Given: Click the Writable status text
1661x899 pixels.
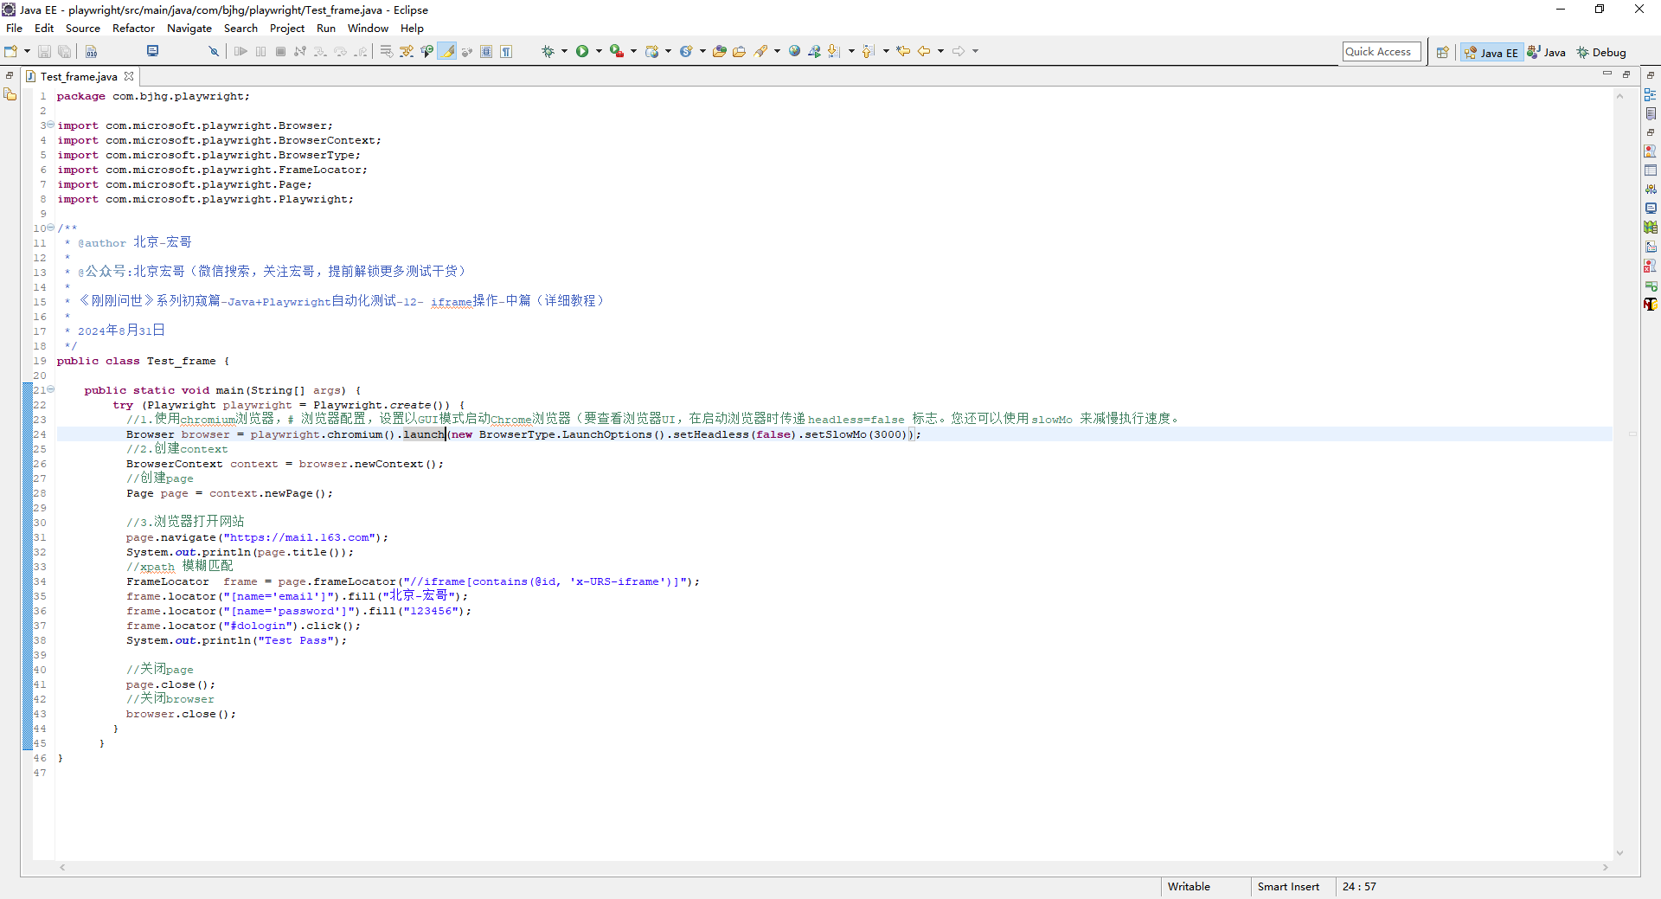Looking at the screenshot, I should click(x=1189, y=887).
